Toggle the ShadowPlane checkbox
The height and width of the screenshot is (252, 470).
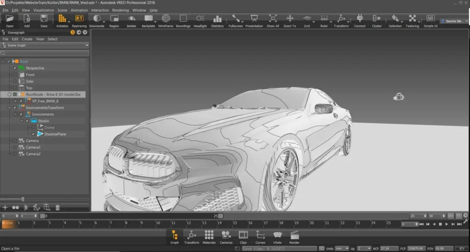point(33,134)
